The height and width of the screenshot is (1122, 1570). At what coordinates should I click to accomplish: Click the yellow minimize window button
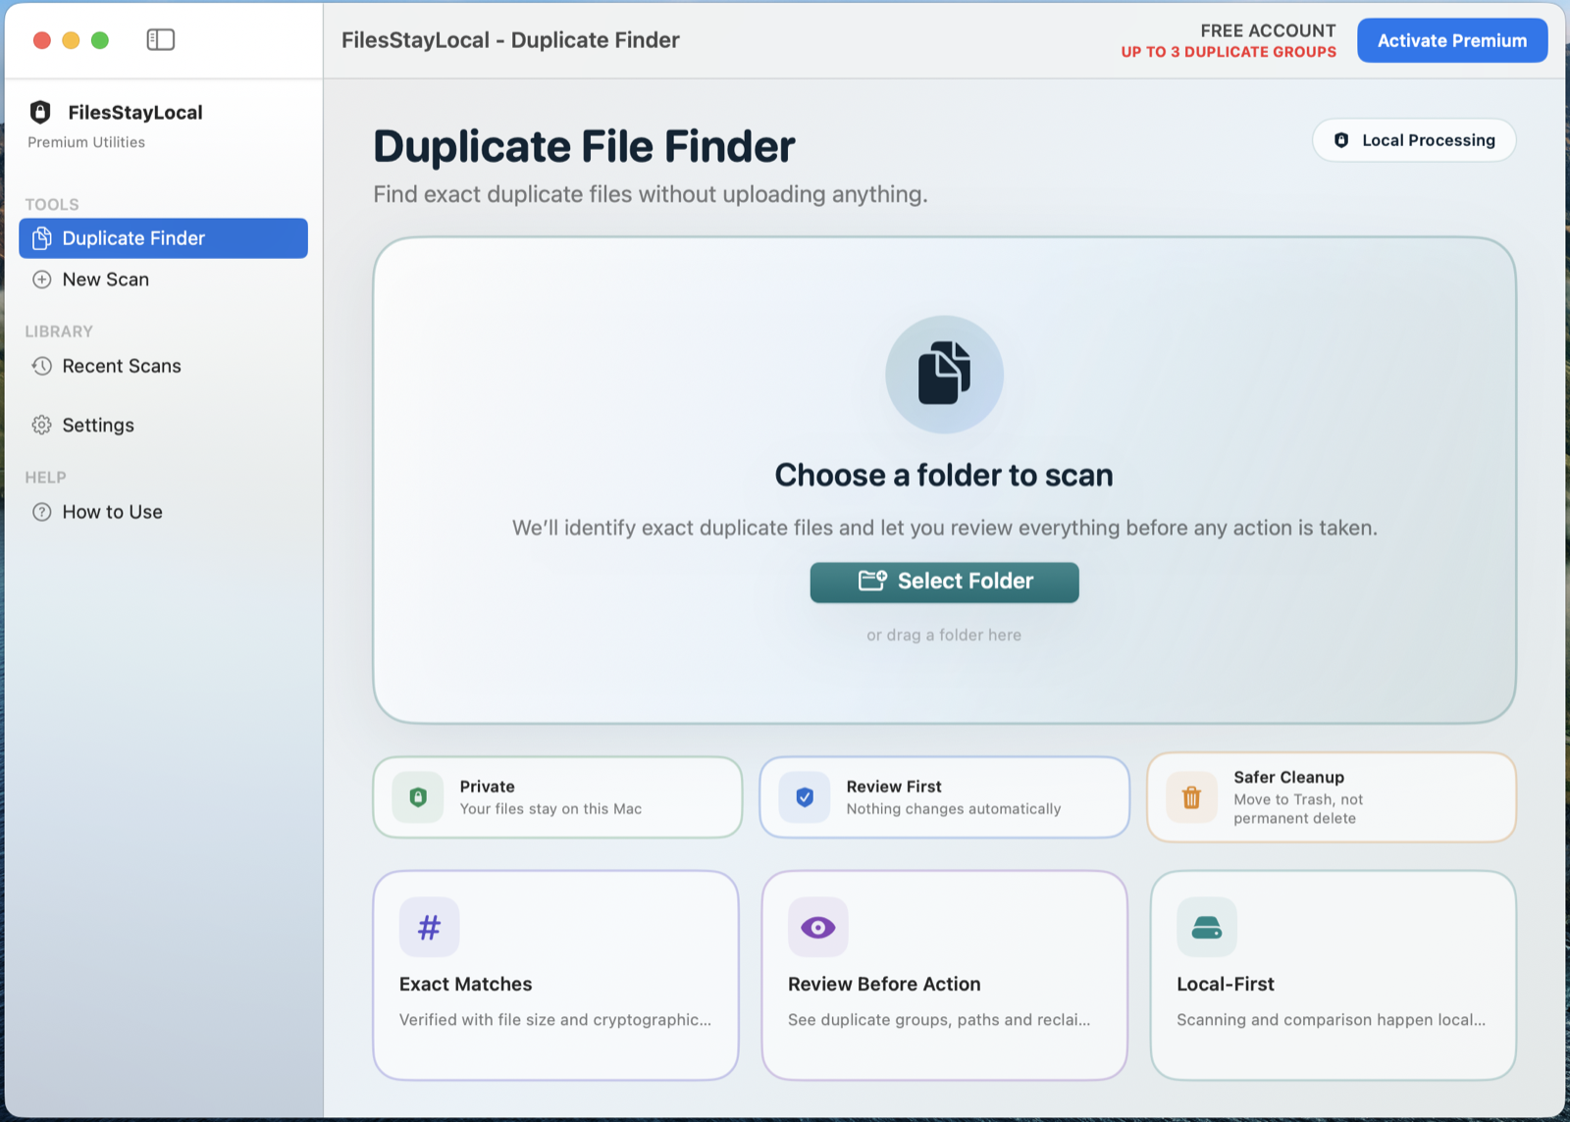[71, 40]
